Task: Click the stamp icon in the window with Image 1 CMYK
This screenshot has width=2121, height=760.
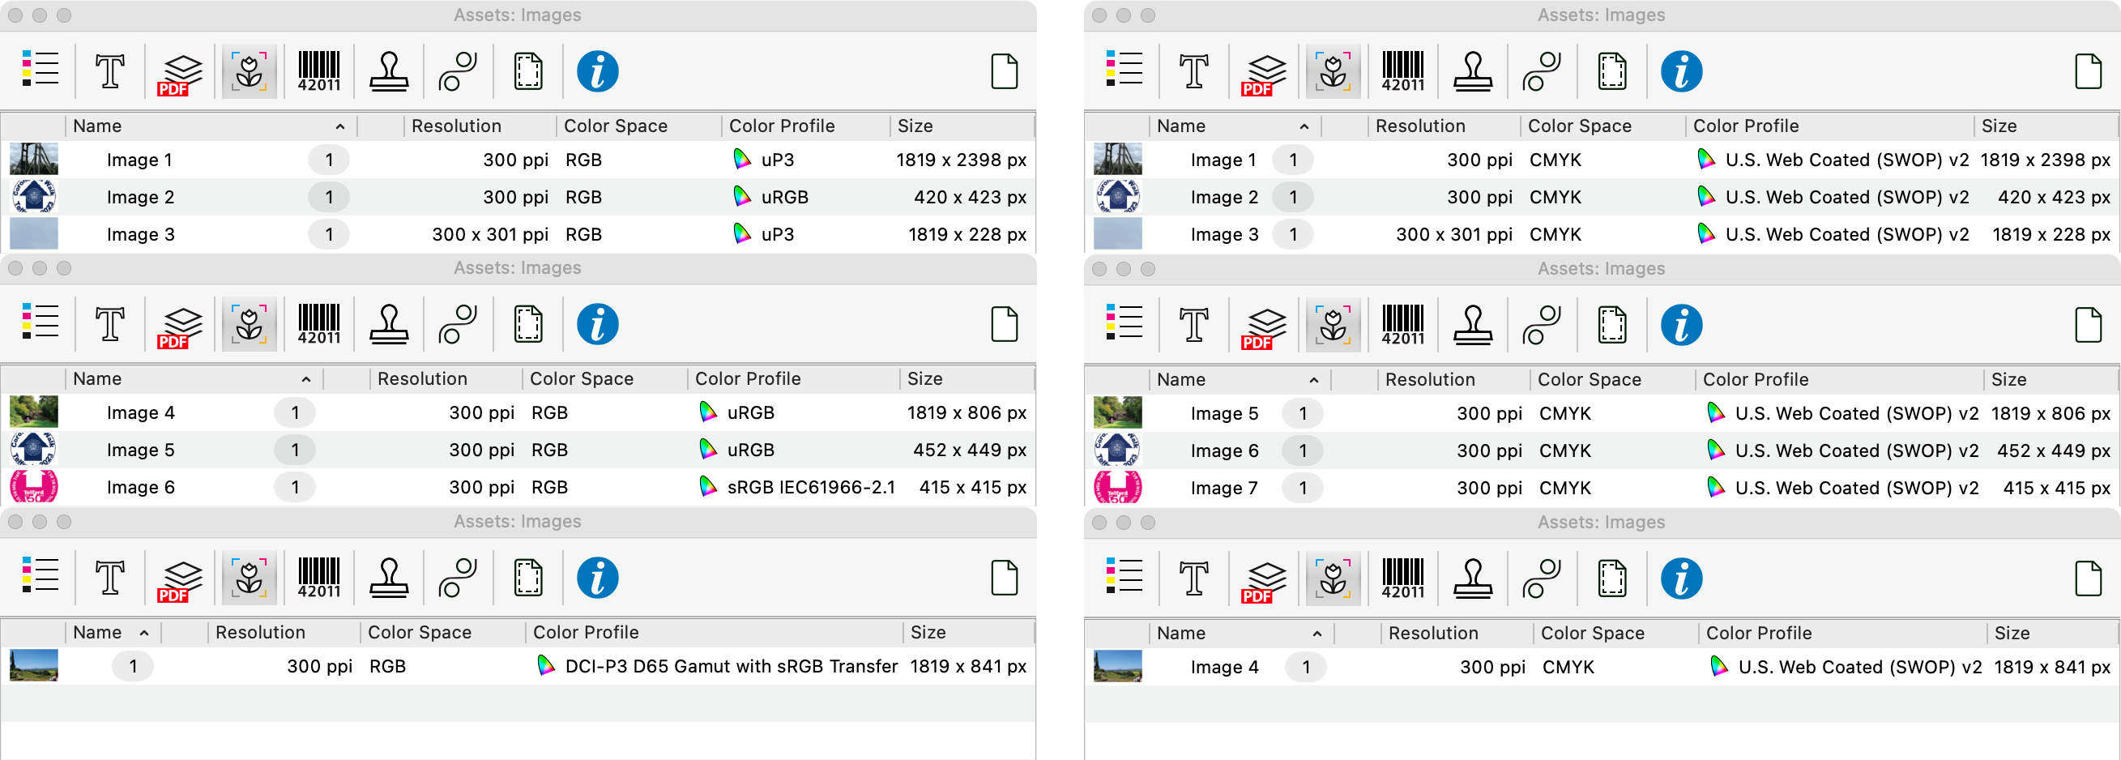Action: (x=1473, y=71)
